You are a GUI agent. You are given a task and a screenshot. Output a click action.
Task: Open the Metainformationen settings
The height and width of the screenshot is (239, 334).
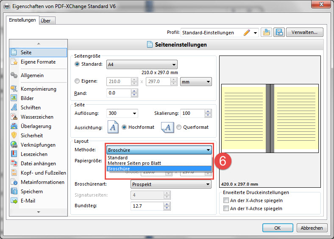click(38, 182)
